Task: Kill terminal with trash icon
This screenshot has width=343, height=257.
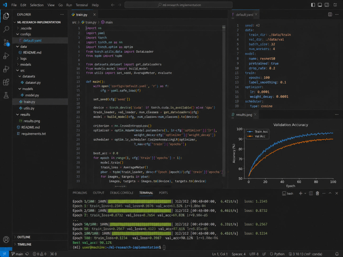Action: [317, 193]
